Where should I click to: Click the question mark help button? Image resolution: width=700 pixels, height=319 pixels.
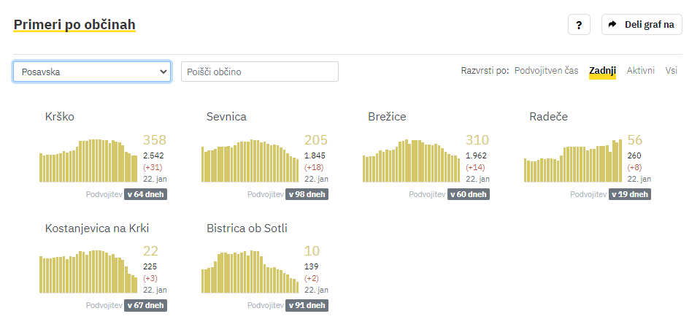point(579,25)
